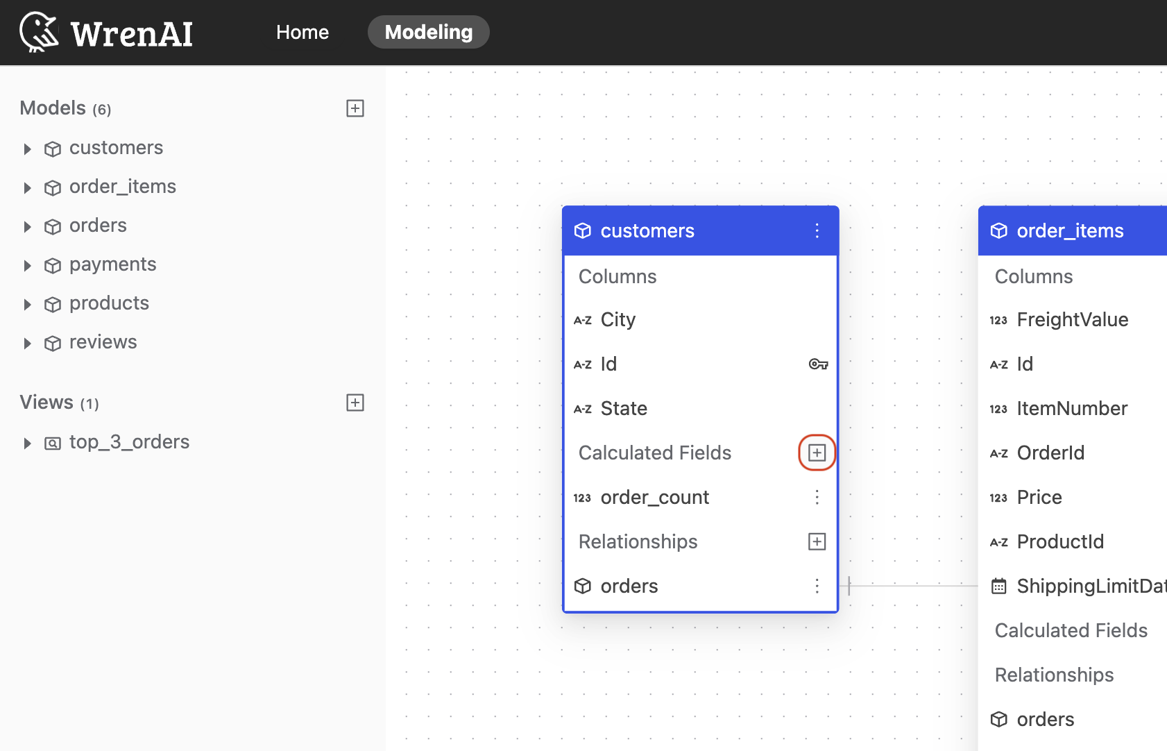Expand the reviews model tree arrow
This screenshot has height=751, width=1167.
tap(27, 343)
